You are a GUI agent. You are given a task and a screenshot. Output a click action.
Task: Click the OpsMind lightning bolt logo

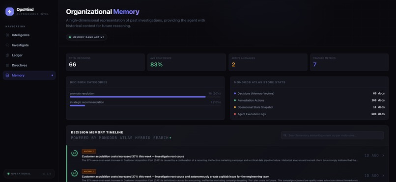pos(10,11)
